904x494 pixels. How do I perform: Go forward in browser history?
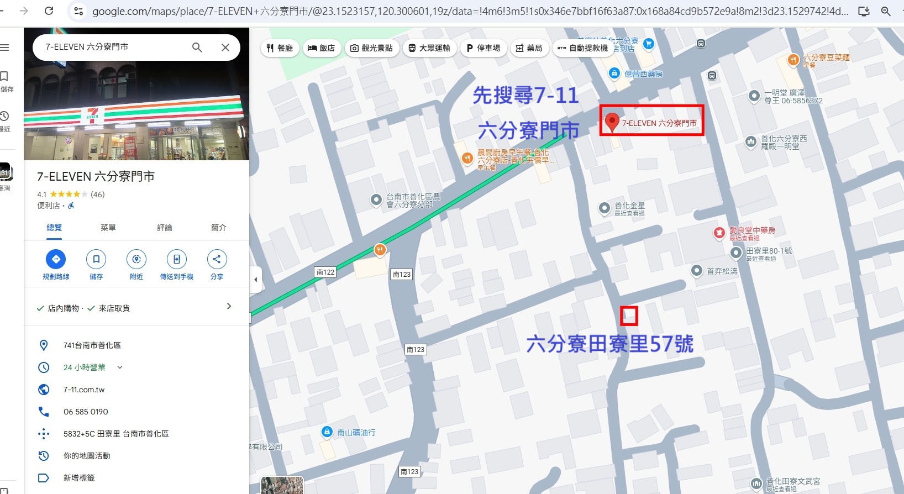pyautogui.click(x=24, y=10)
